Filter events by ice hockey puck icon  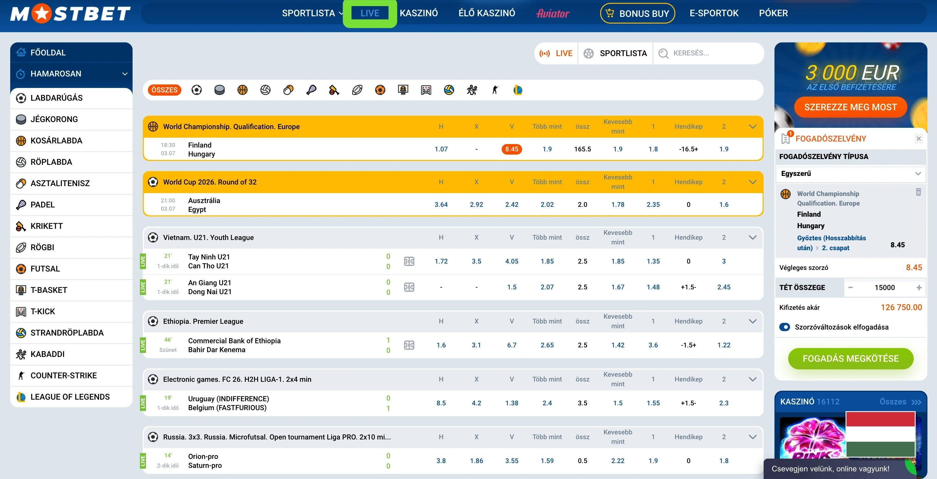pyautogui.click(x=219, y=90)
